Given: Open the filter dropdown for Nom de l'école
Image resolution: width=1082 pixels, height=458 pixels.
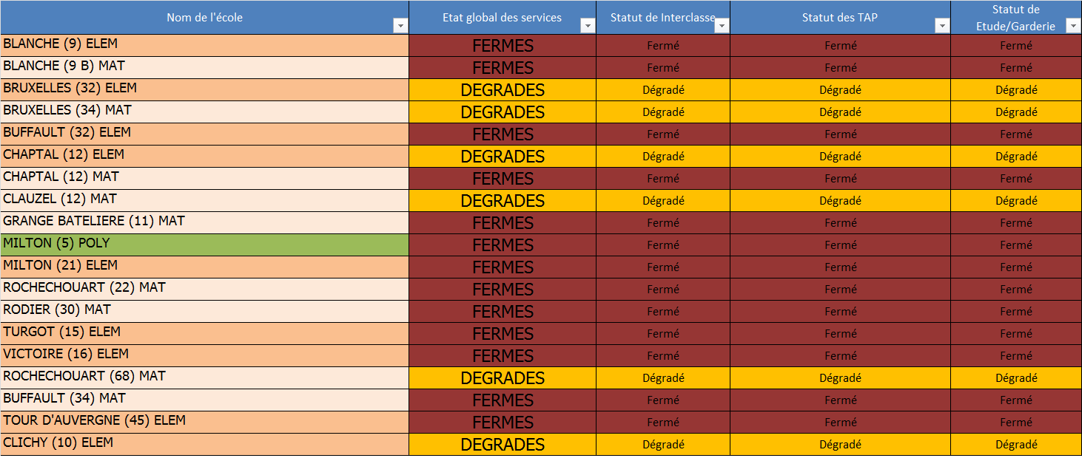Looking at the screenshot, I should 400,26.
